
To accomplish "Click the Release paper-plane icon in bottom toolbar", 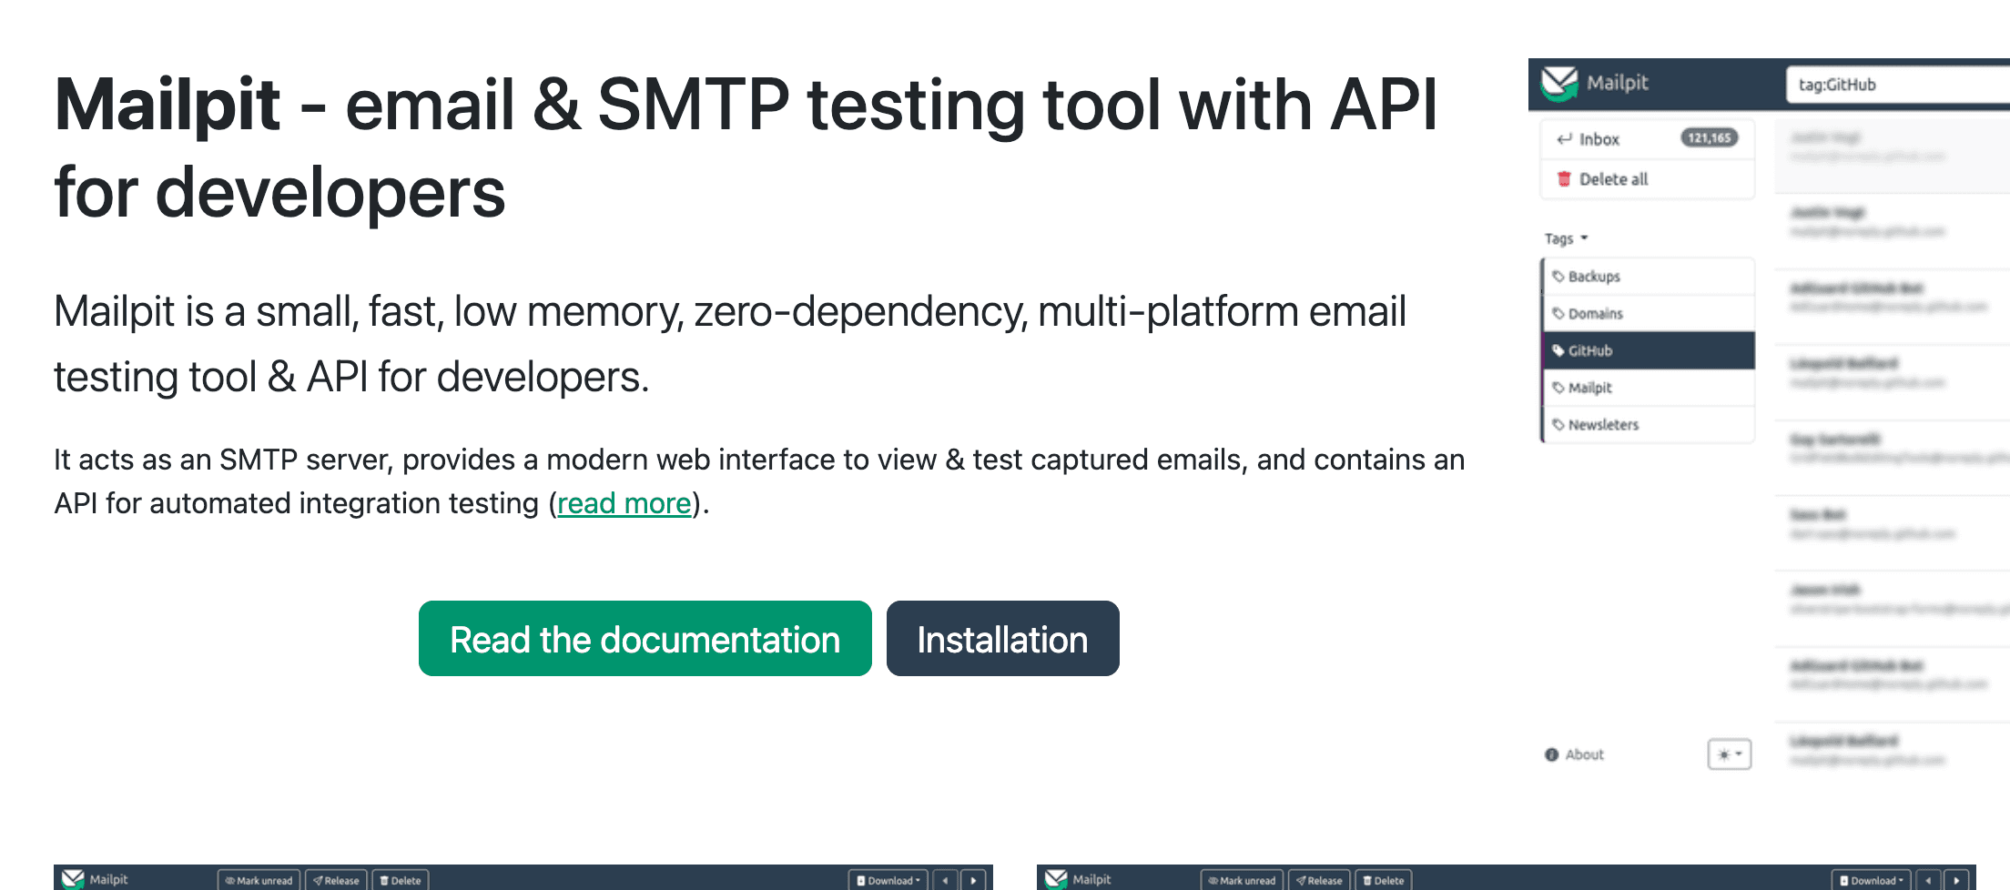I will pyautogui.click(x=316, y=879).
